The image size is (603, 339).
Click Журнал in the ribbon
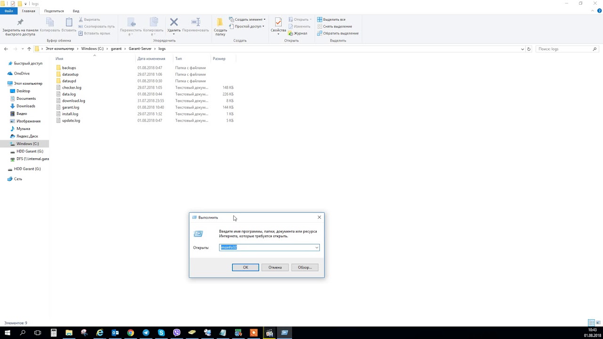pos(297,33)
